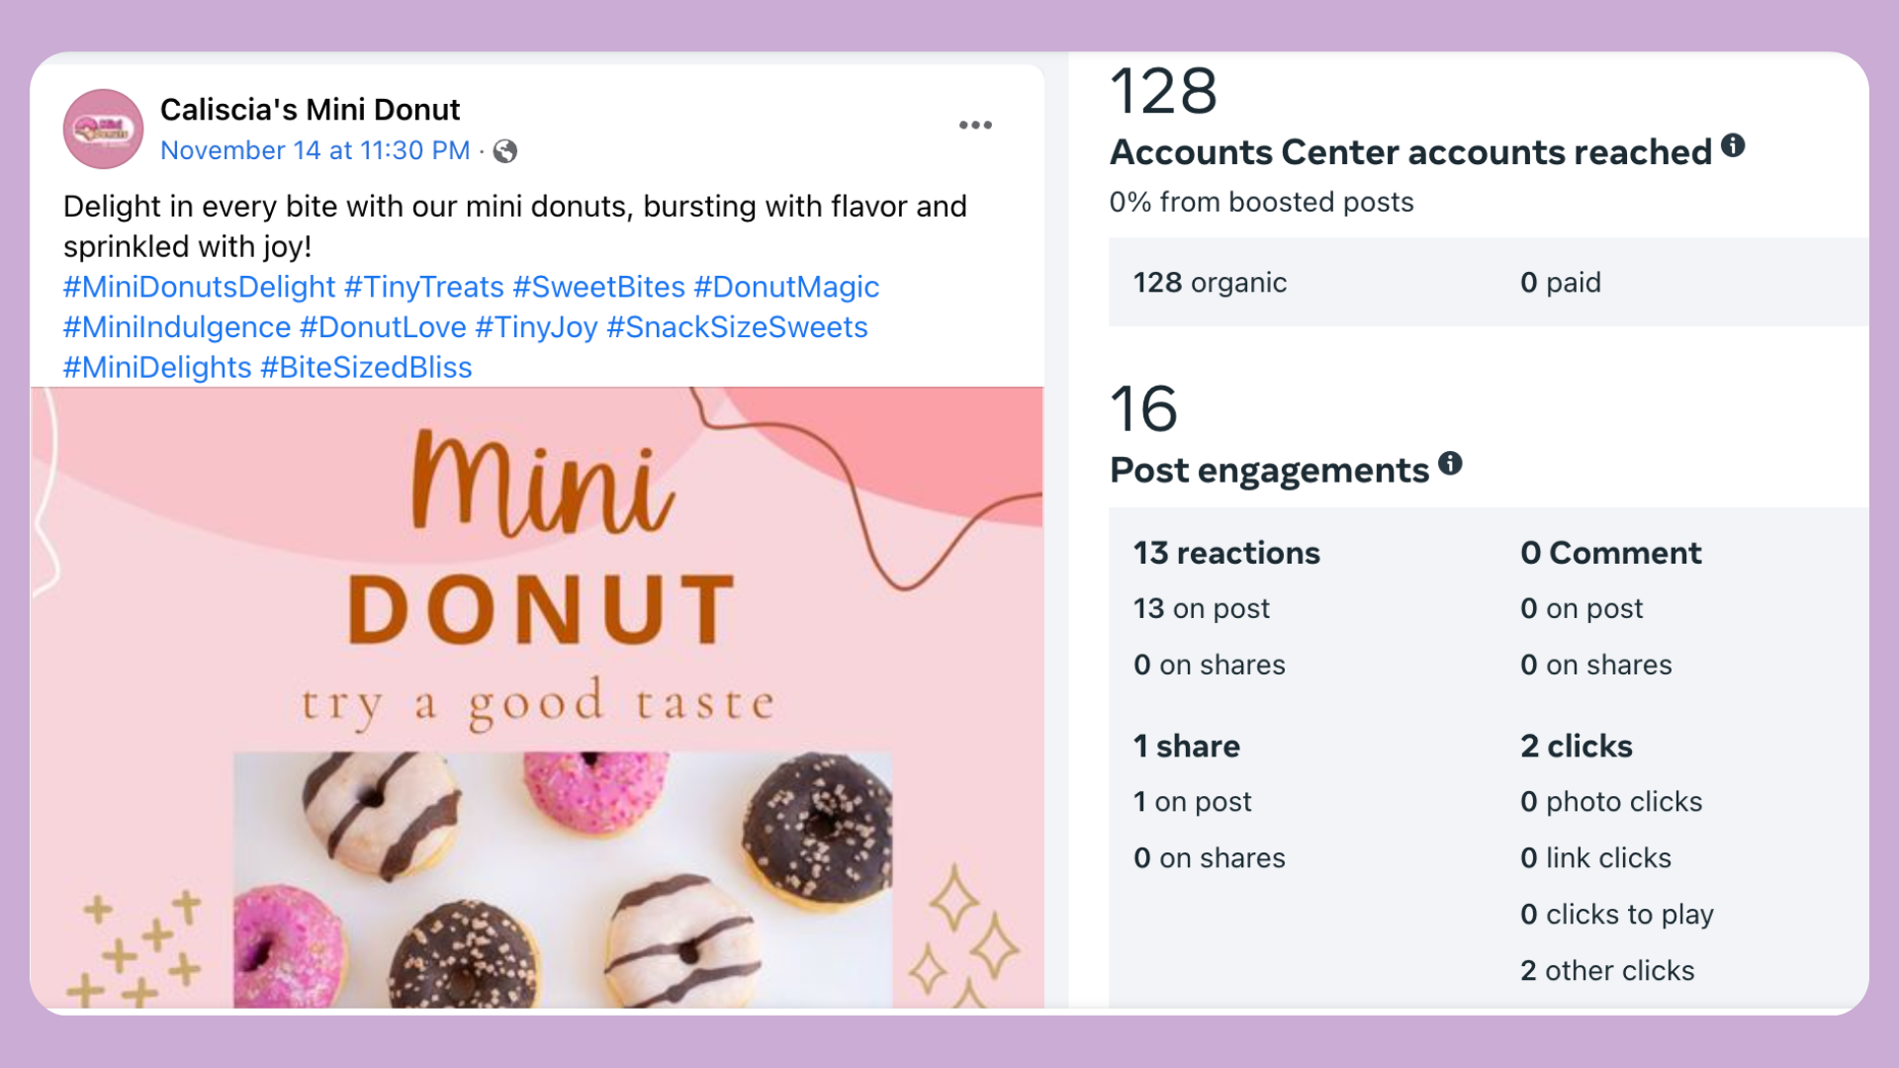The height and width of the screenshot is (1068, 1899).
Task: Open the #BiteSizedBliss hashtag
Action: 366,368
